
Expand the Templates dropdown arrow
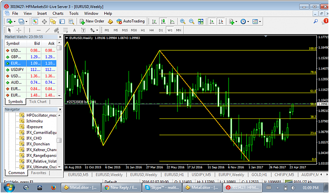coord(260,22)
